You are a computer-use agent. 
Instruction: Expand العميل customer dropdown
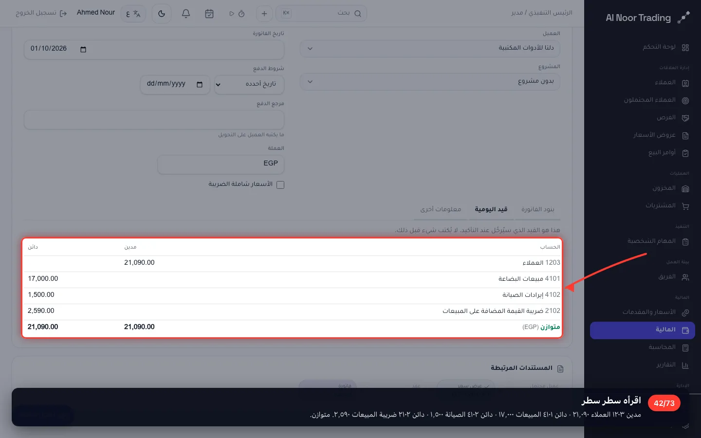click(430, 48)
